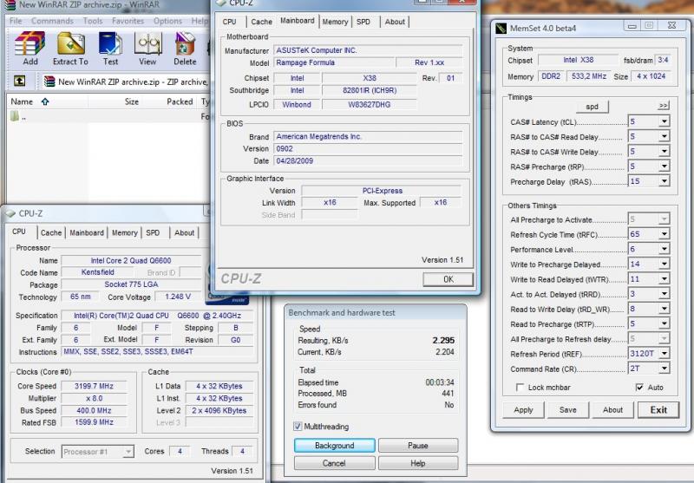Click the Save button in MemSet
The image size is (694, 483).
568,410
